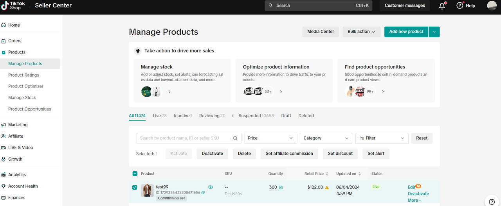
Task: Open the Price dropdown filter
Action: tap(270, 138)
